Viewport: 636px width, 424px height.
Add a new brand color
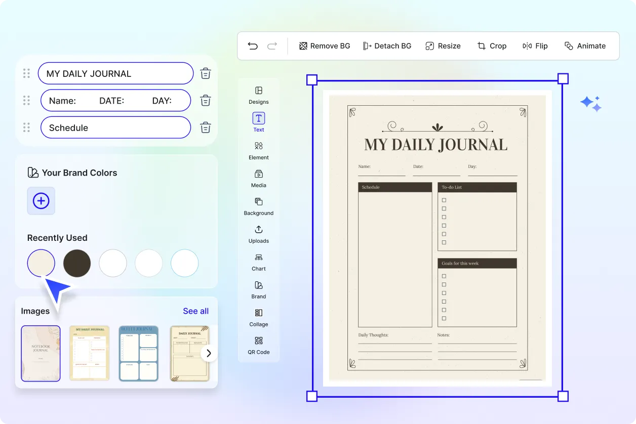pyautogui.click(x=41, y=201)
